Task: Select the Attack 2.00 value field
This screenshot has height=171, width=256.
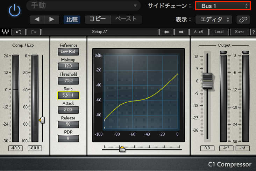Action: [68, 110]
